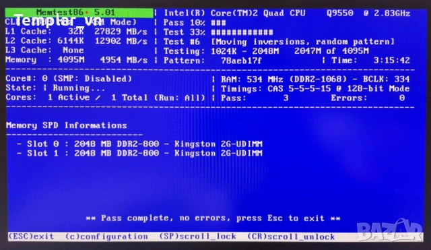Click the L2 Cache 6144K 12902 MB/s row
This screenshot has height=250, width=431.
(x=76, y=41)
